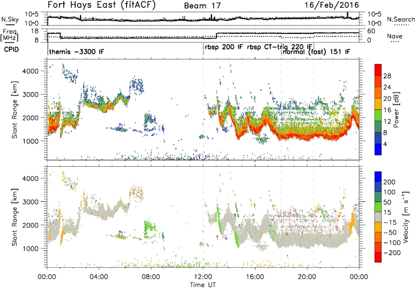Select the gray velocity colorbar segment

coord(378,217)
